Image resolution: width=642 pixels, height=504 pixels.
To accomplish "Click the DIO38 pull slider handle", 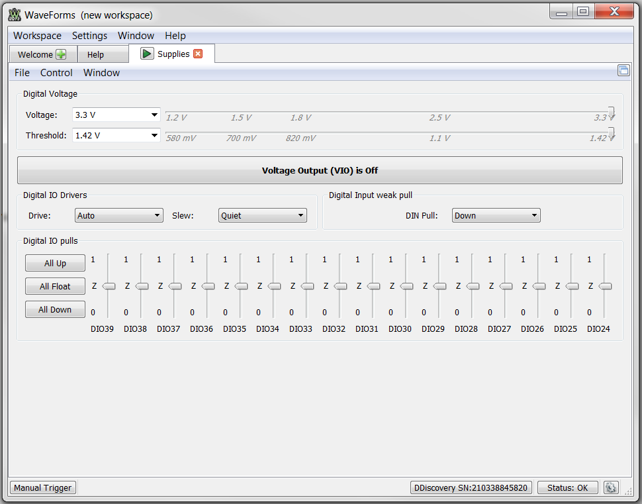I will (x=142, y=286).
